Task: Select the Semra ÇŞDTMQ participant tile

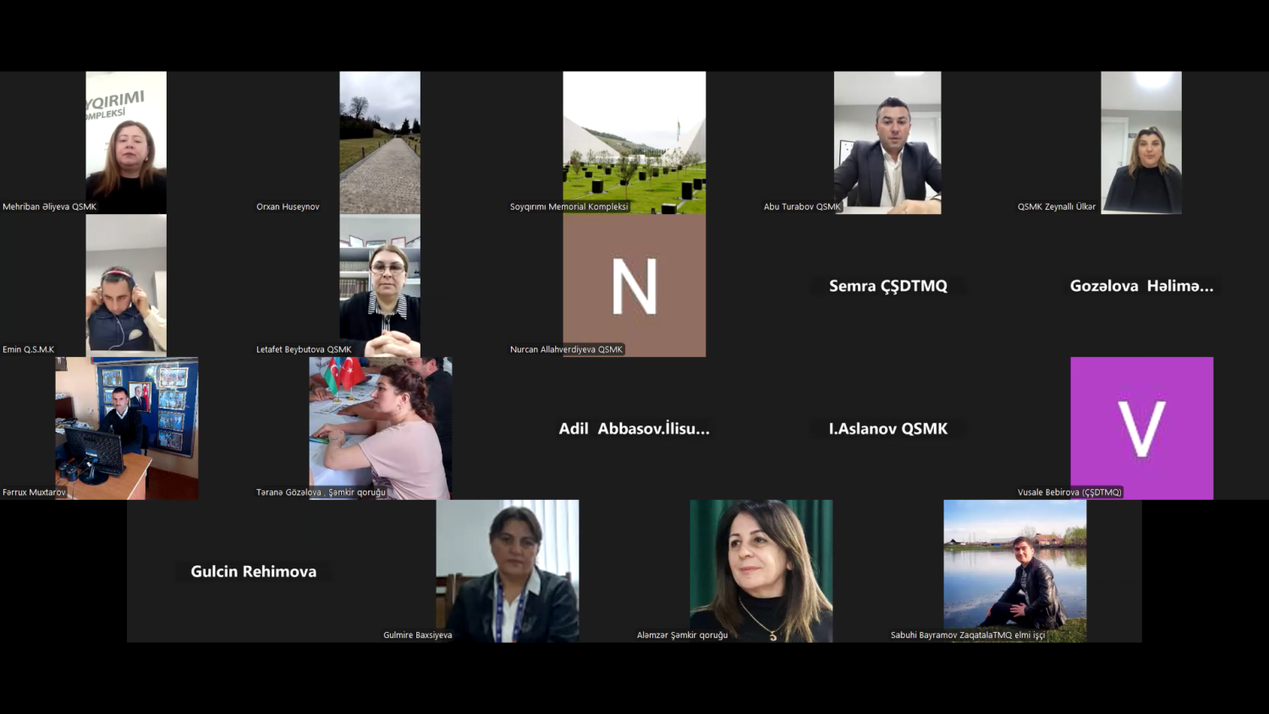Action: click(887, 286)
